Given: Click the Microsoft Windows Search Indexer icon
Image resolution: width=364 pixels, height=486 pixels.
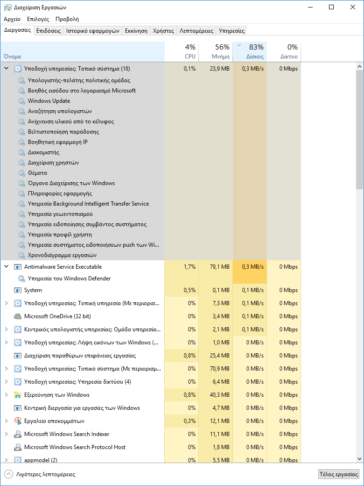Looking at the screenshot, I should pyautogui.click(x=18, y=434).
